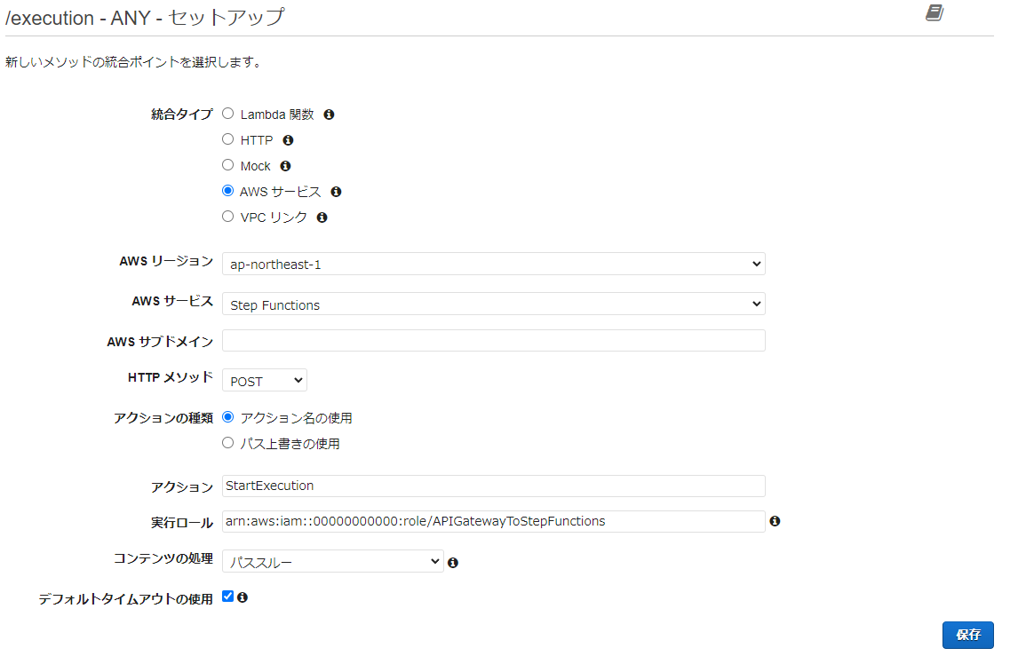Open the AWS リージョン dropdown
Screen dimensions: 1010x664
(493, 263)
